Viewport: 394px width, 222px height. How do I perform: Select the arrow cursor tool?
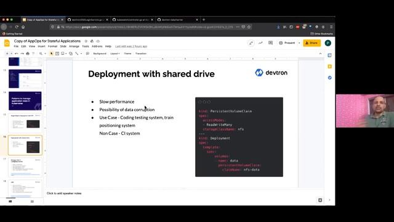pyautogui.click(x=52, y=54)
